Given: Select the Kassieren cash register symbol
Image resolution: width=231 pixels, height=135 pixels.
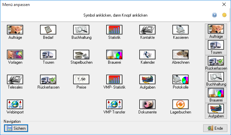Looking at the screenshot, I should 180,30.
